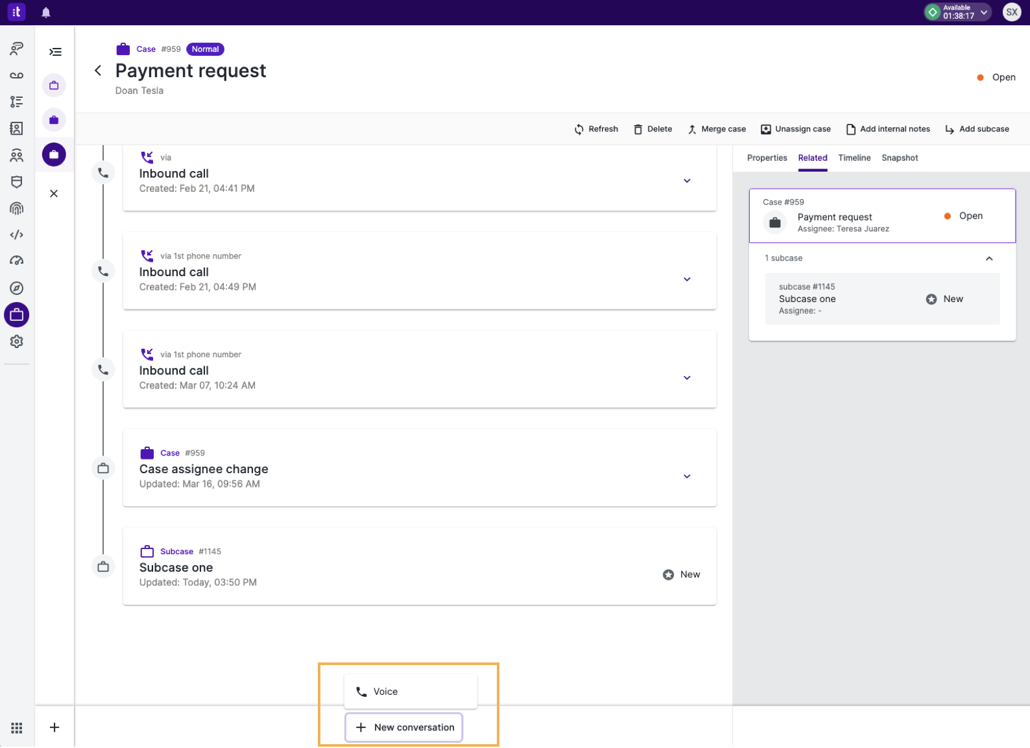Open the settings gear in left sidebar

click(x=17, y=342)
